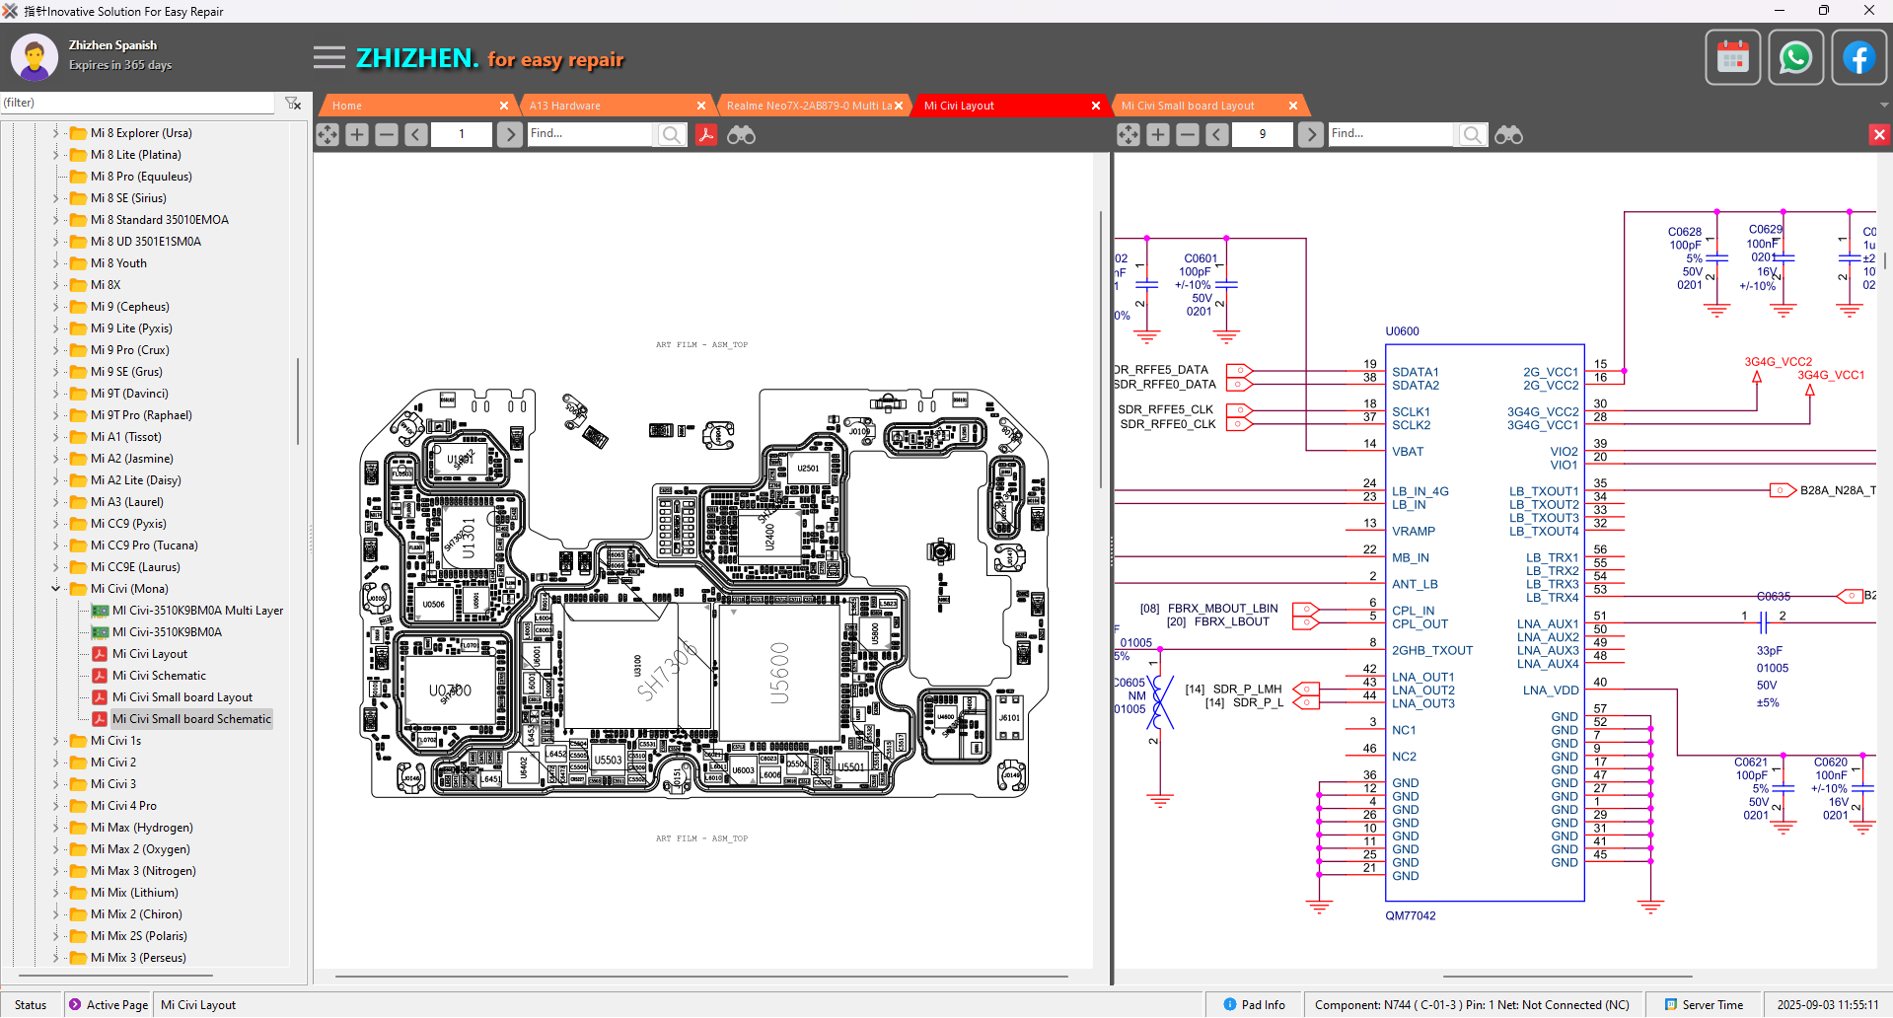
Task: Zoom out on the Mi Civi layout viewer
Action: (x=387, y=134)
